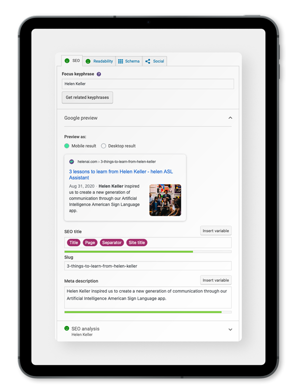Open the Social tab

[154, 61]
